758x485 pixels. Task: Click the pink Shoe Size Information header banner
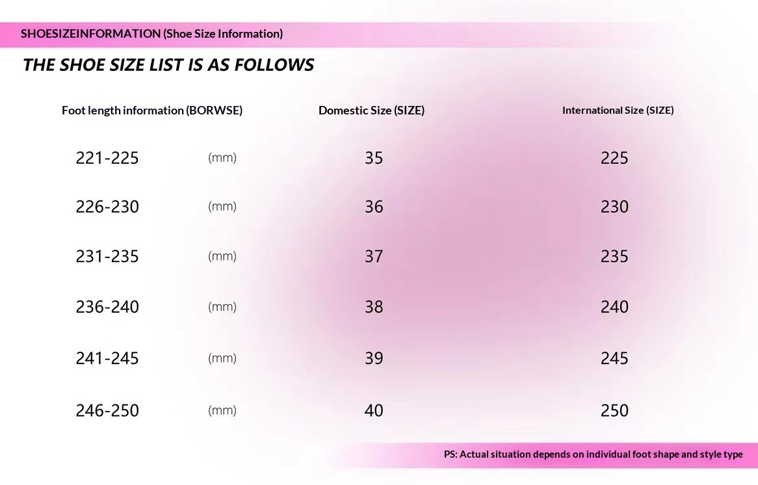coord(152,34)
